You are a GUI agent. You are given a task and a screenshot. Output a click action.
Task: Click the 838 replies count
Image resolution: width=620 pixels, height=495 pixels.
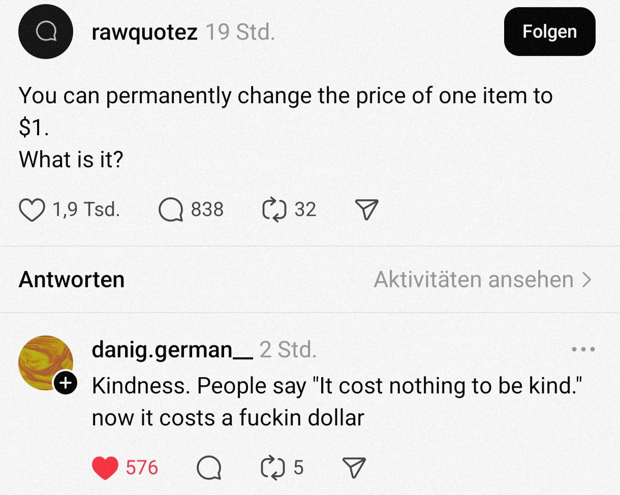[207, 209]
